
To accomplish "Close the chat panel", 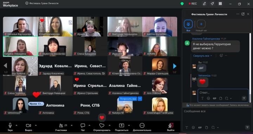I will tap(248, 14).
